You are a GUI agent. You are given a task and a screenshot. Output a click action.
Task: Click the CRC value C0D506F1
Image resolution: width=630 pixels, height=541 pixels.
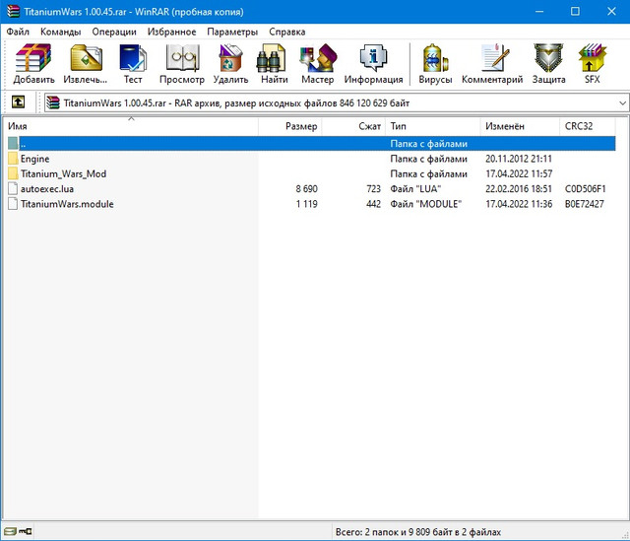pyautogui.click(x=585, y=189)
